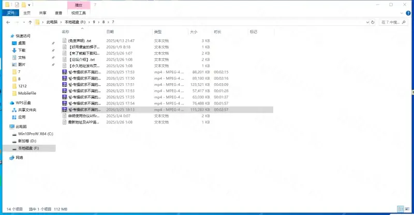Go up one folder level
Screen dimensions: 414x215
[30, 22]
